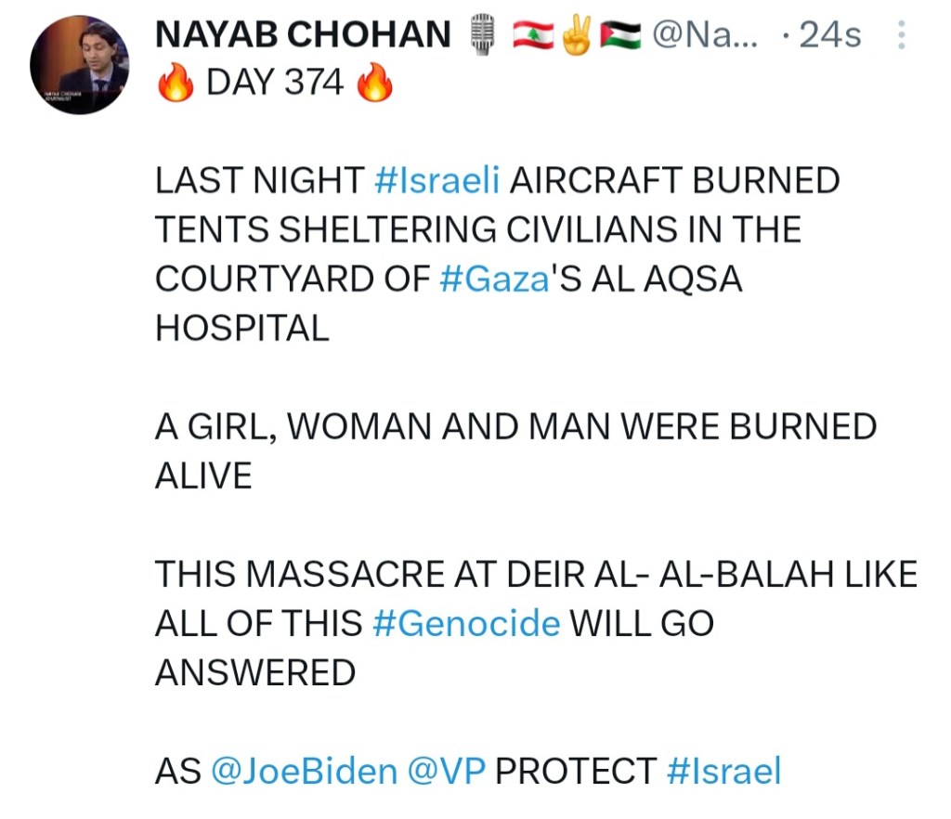951x819 pixels.
Task: Click the Palestine flag emoji in the name
Action: click(x=620, y=35)
